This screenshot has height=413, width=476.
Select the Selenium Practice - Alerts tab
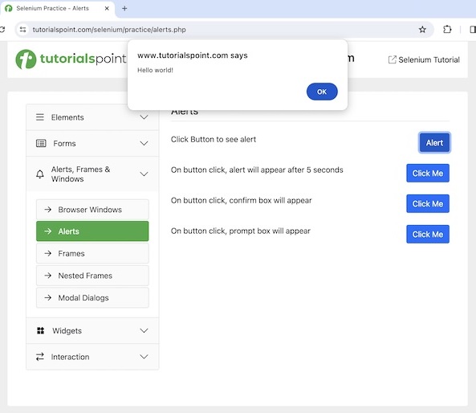(x=57, y=9)
